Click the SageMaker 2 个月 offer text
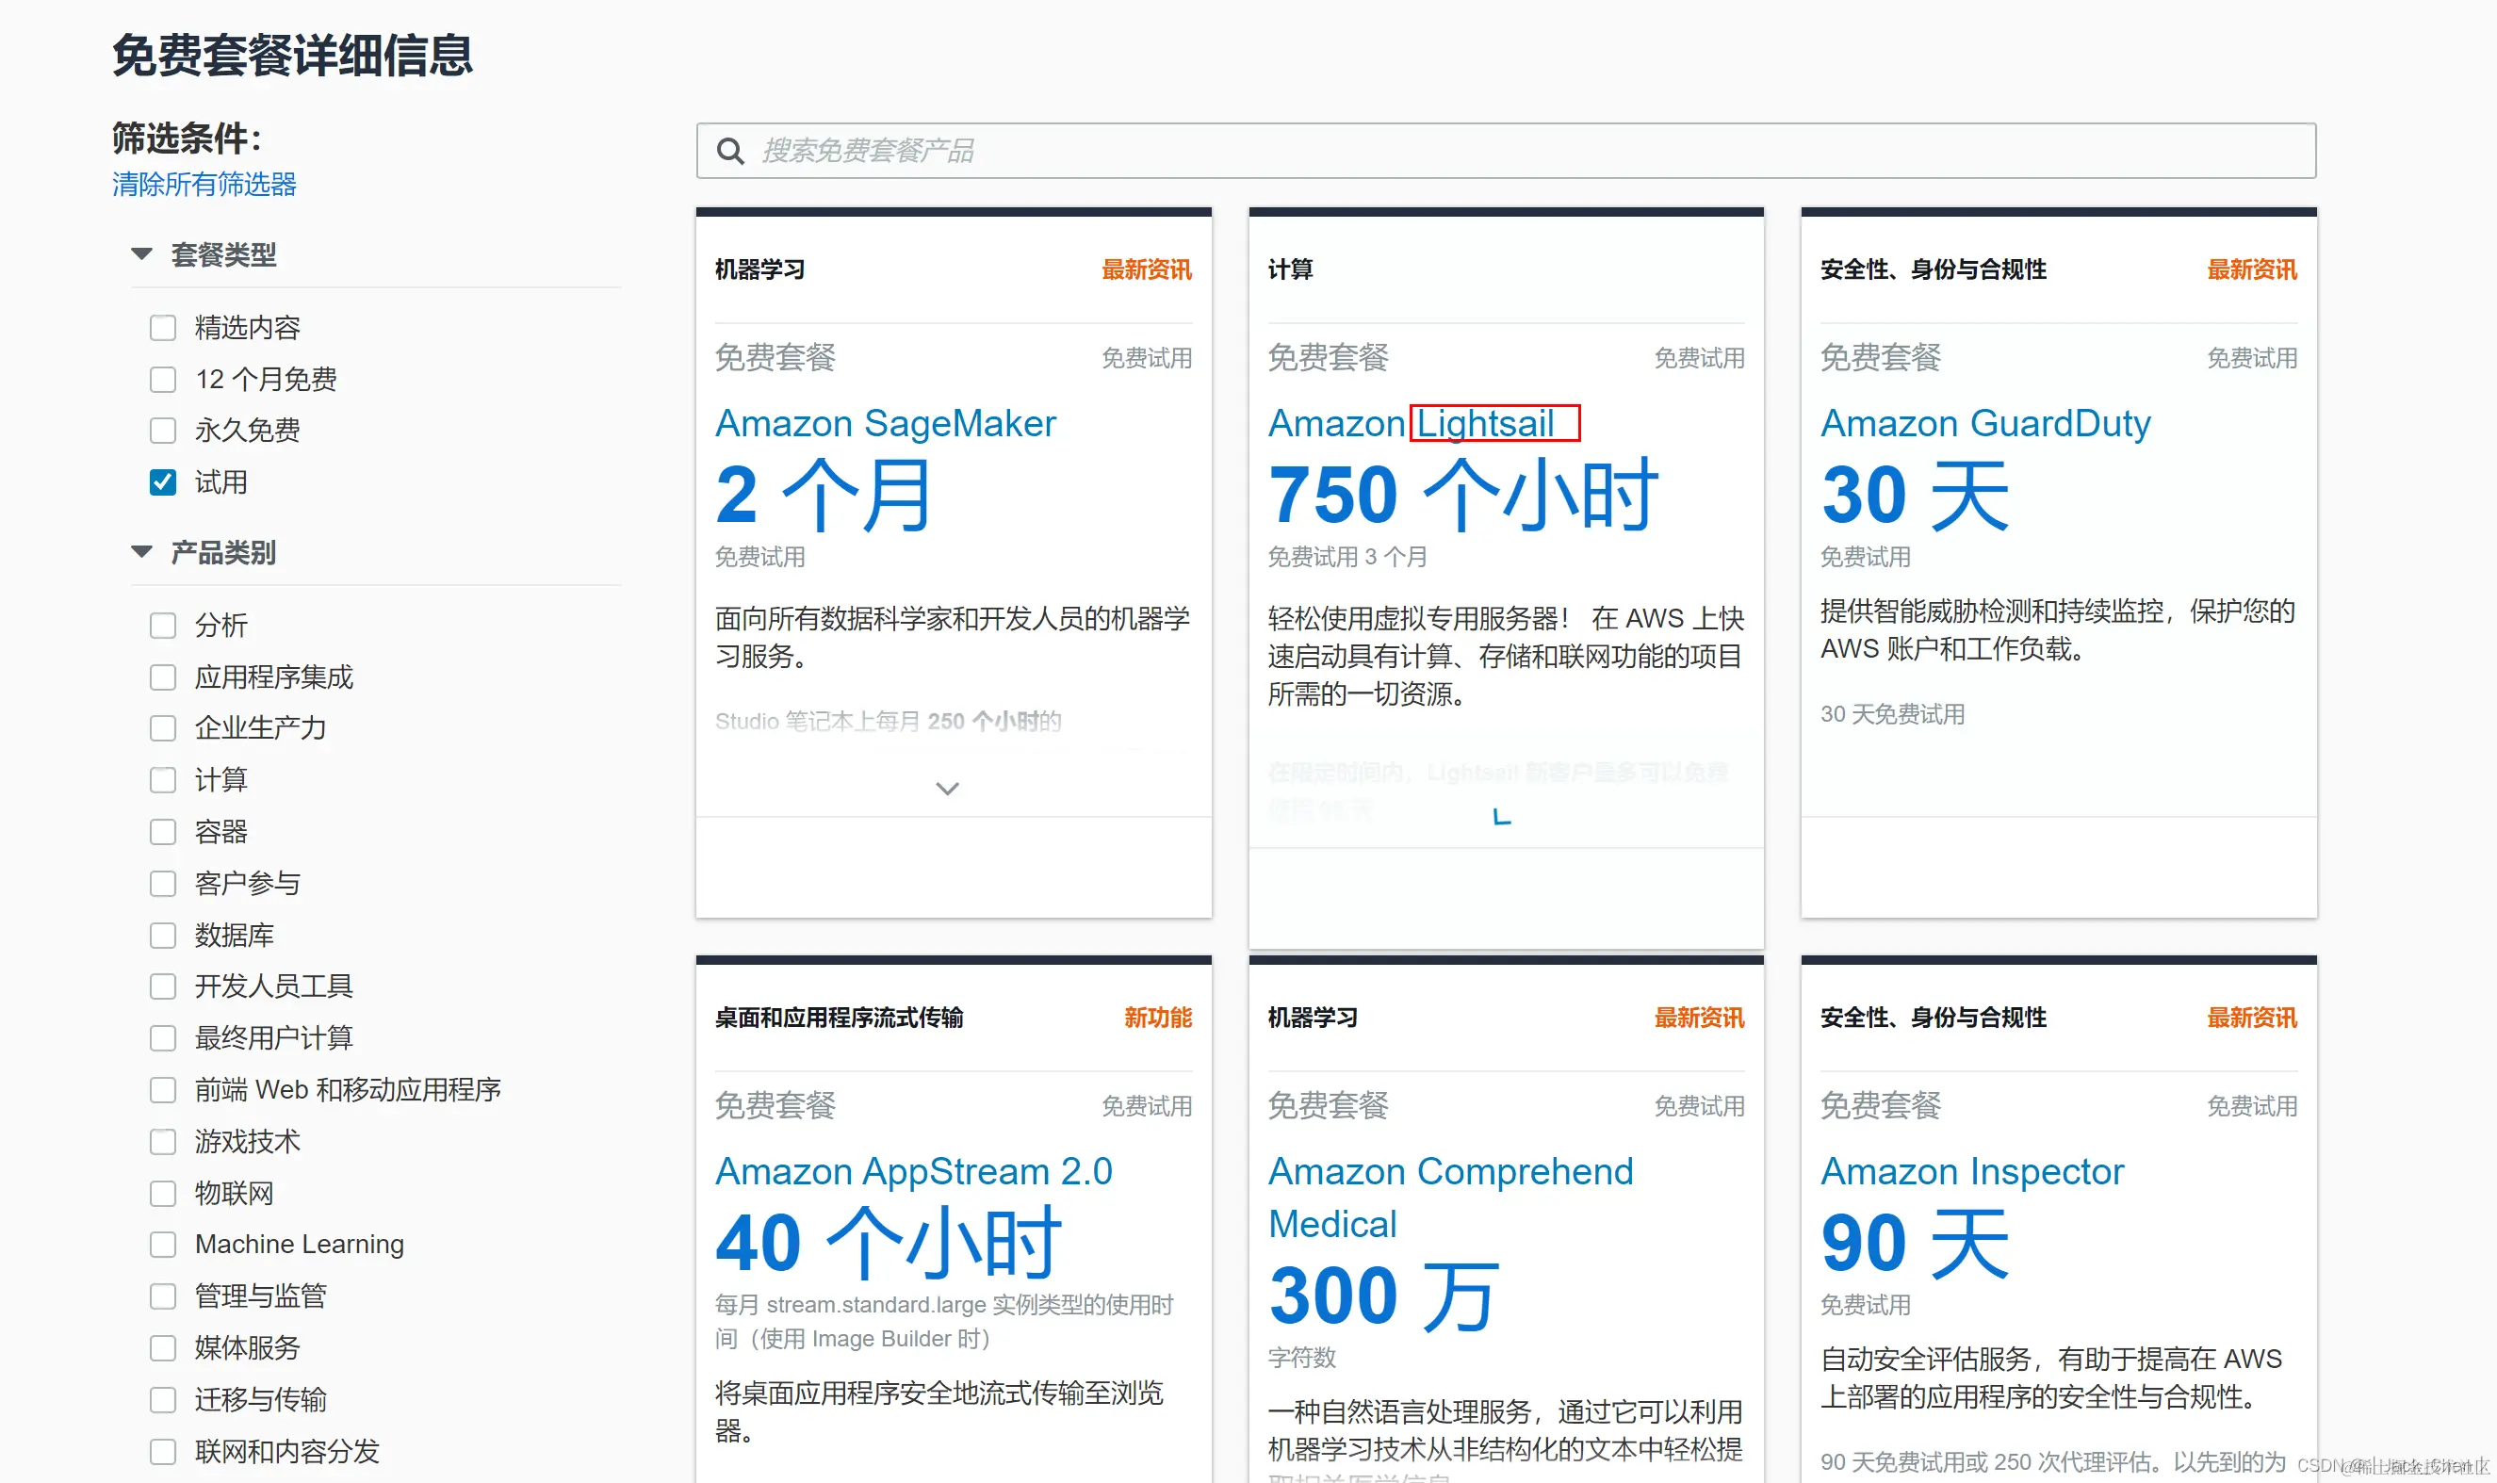The width and height of the screenshot is (2497, 1483). click(x=824, y=496)
